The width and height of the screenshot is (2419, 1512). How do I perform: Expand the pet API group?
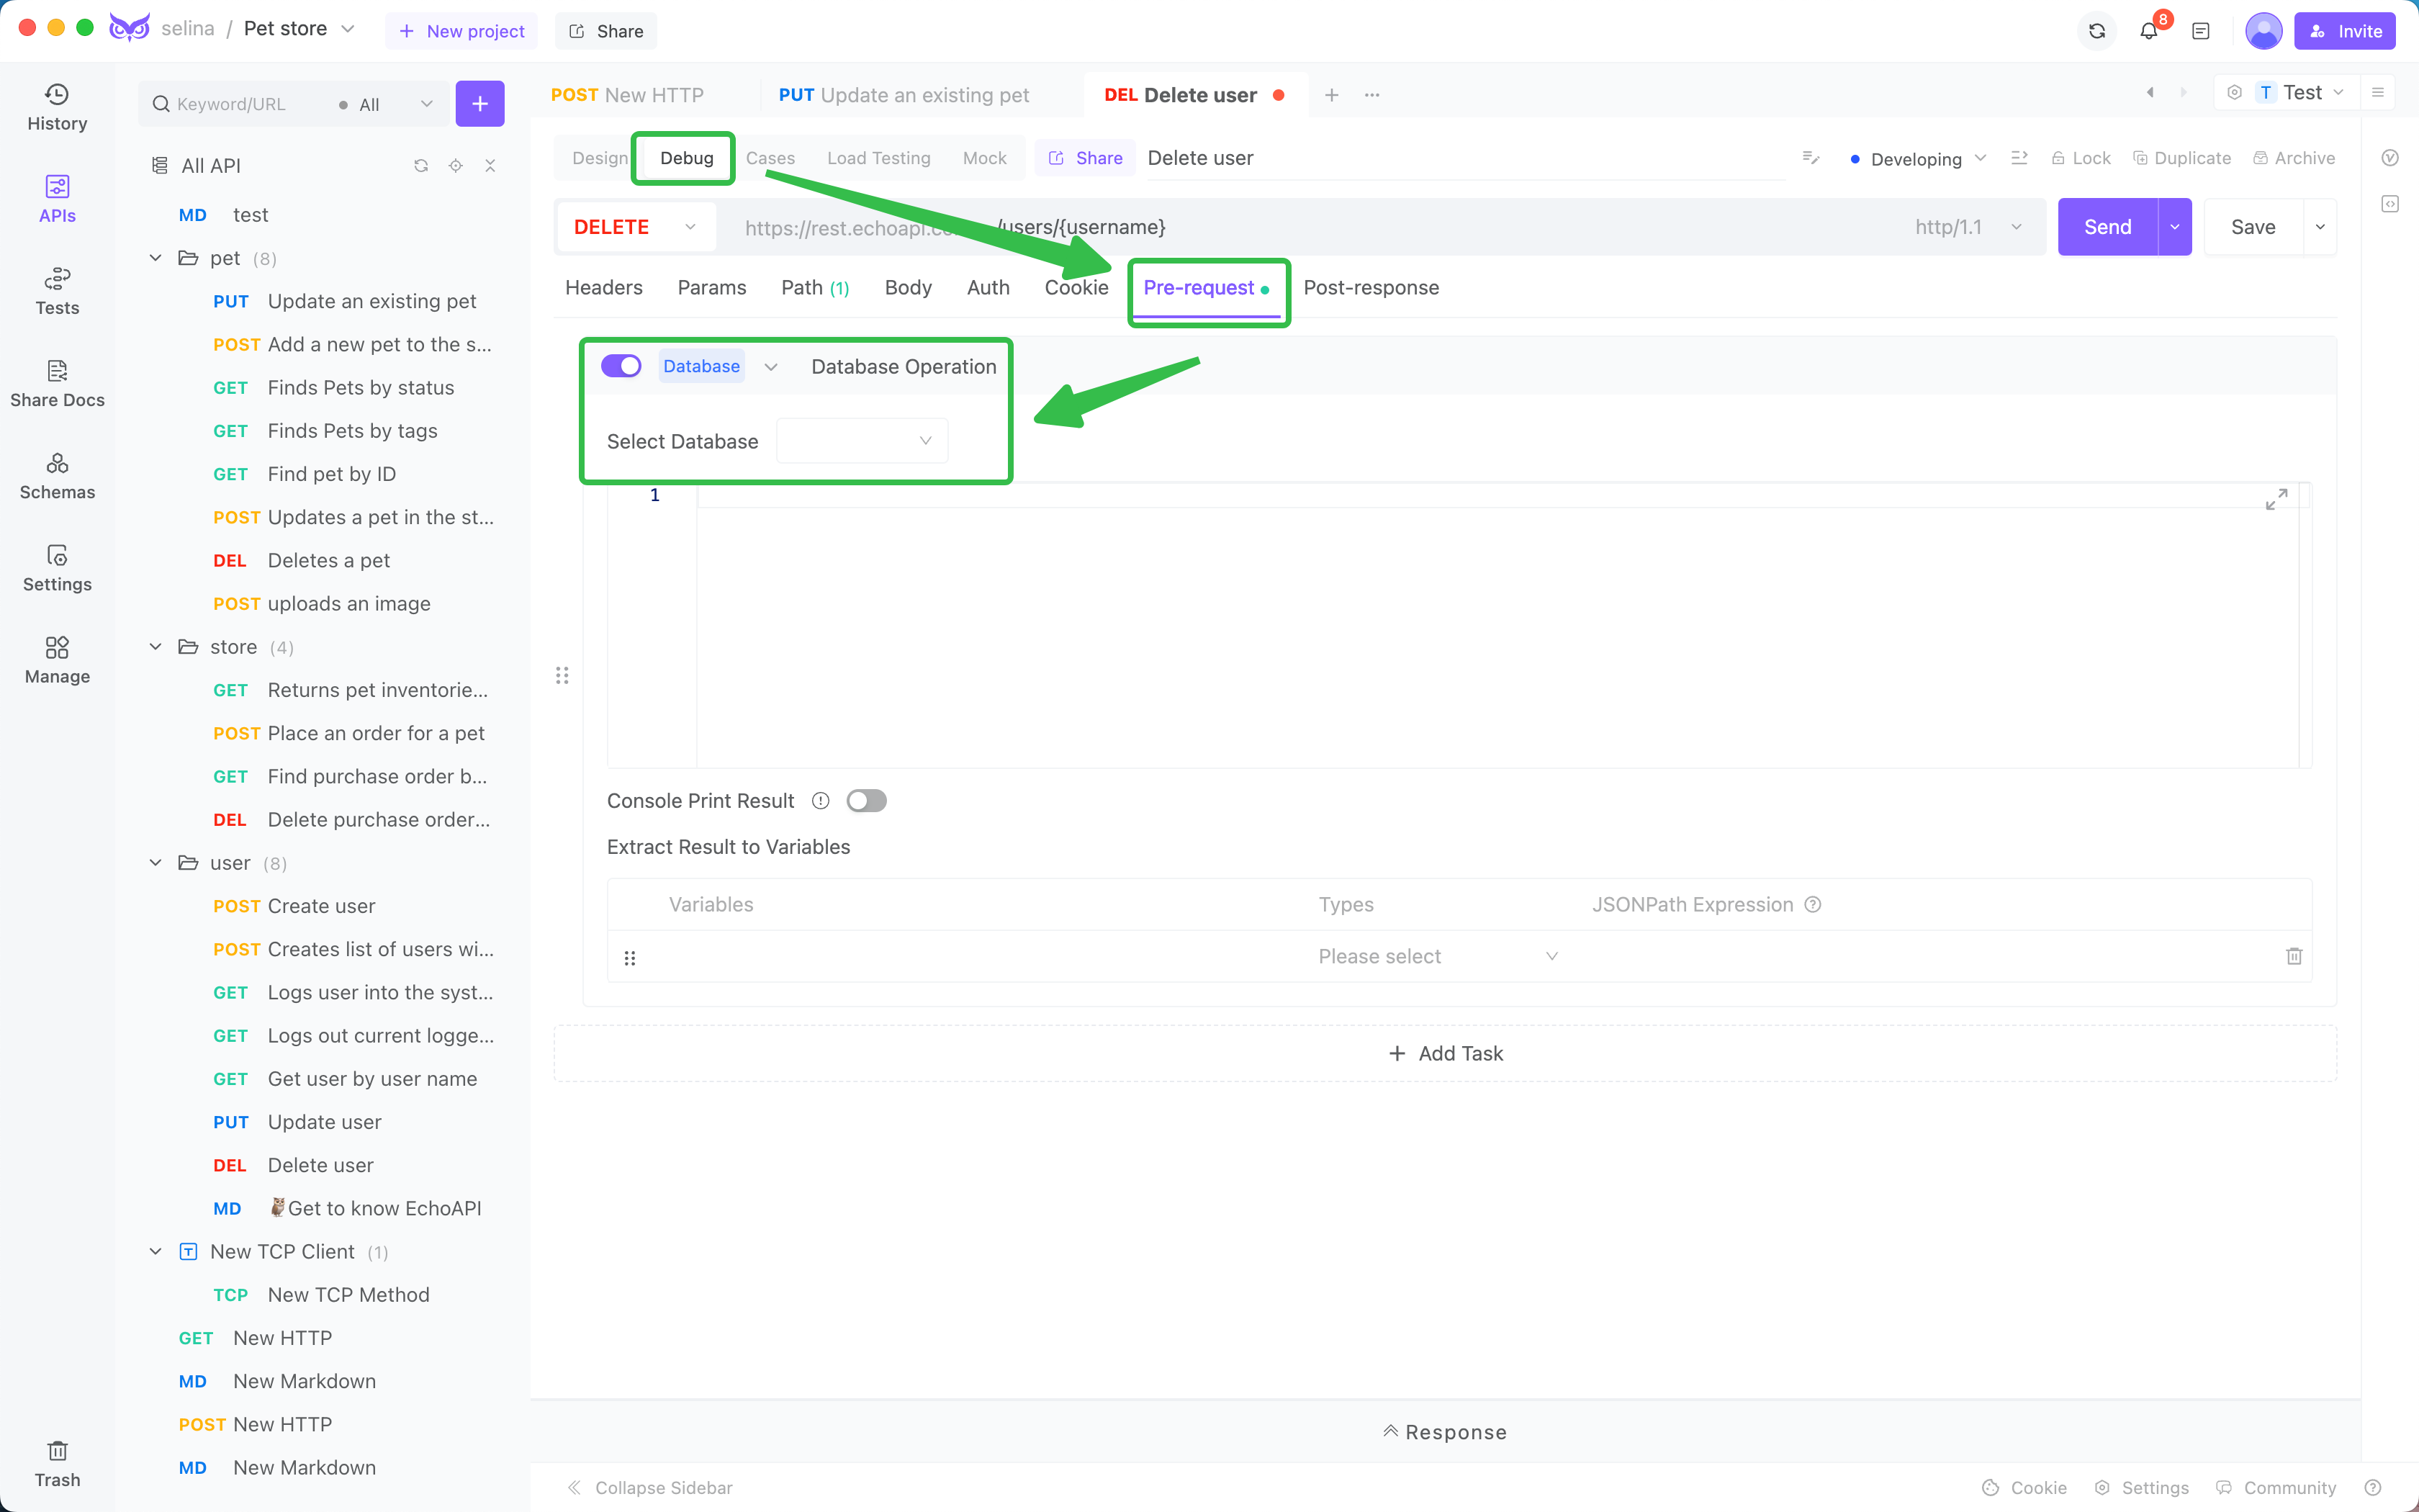click(155, 258)
